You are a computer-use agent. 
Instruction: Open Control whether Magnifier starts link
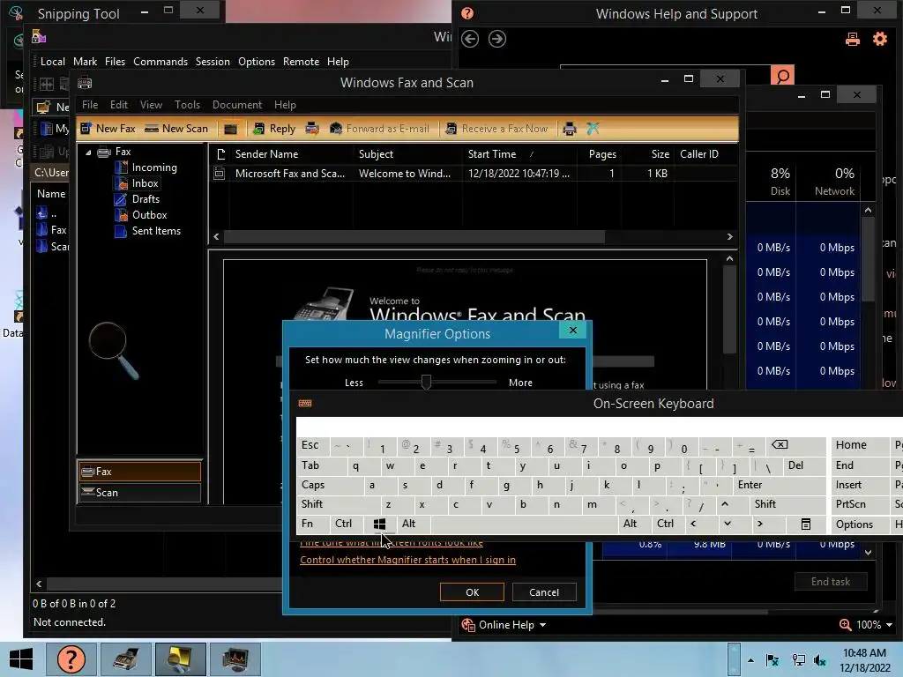407,560
